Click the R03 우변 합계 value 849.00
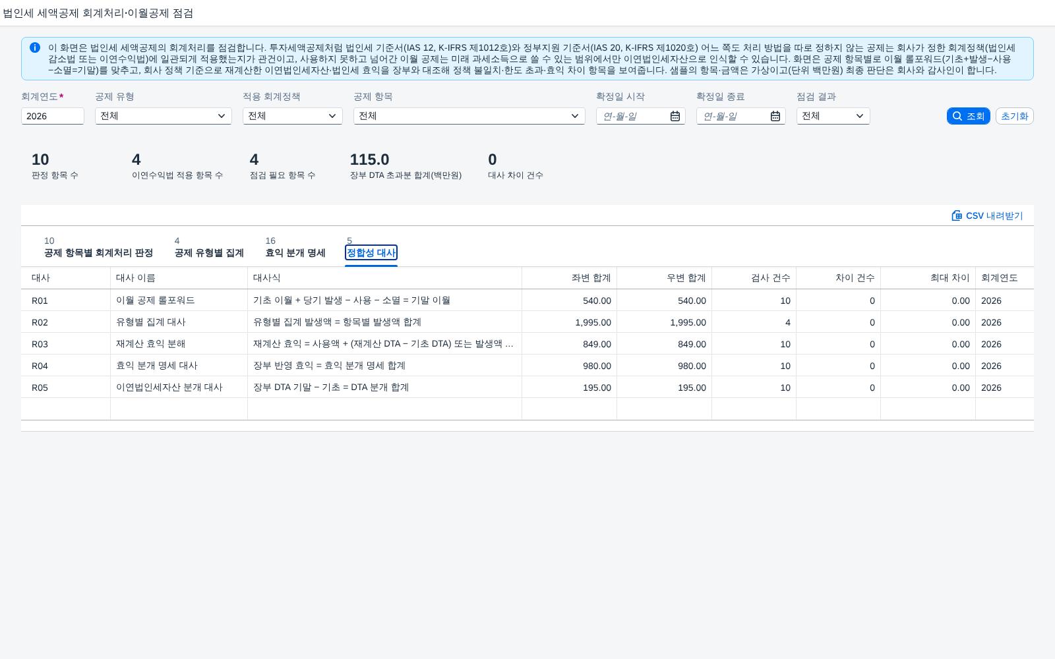1055x659 pixels. point(692,344)
